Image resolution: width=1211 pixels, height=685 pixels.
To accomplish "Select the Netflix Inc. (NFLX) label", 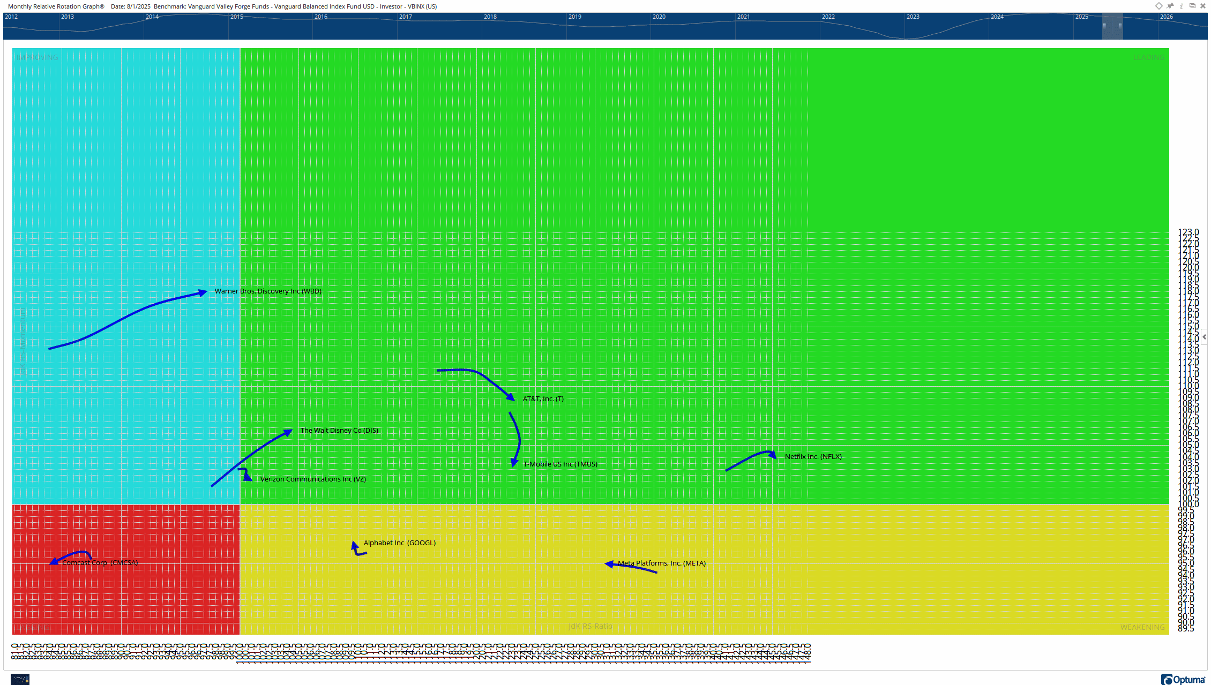I will tap(813, 457).
